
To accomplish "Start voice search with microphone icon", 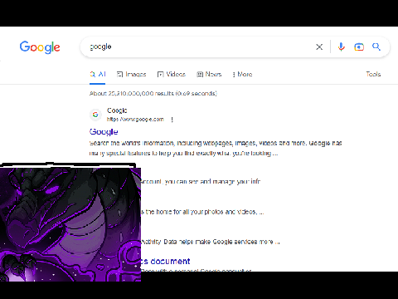I will (x=342, y=47).
